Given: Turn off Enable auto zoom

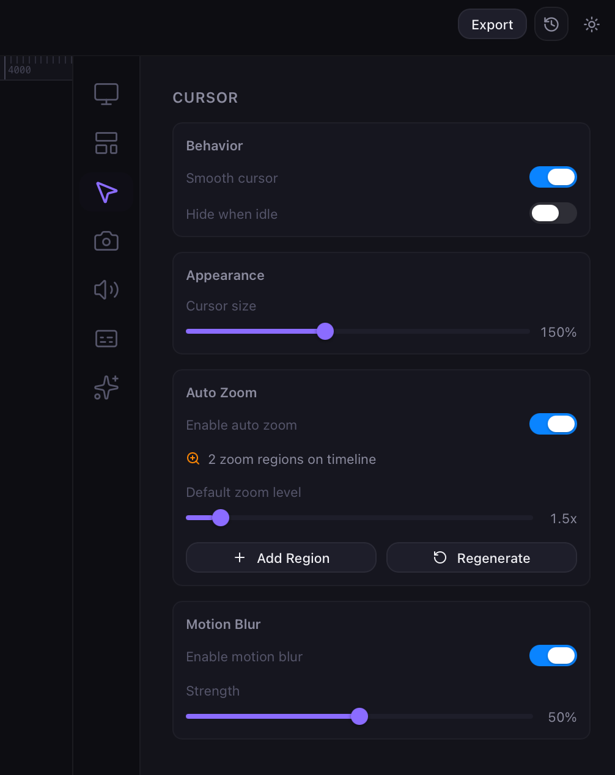Looking at the screenshot, I should [553, 424].
